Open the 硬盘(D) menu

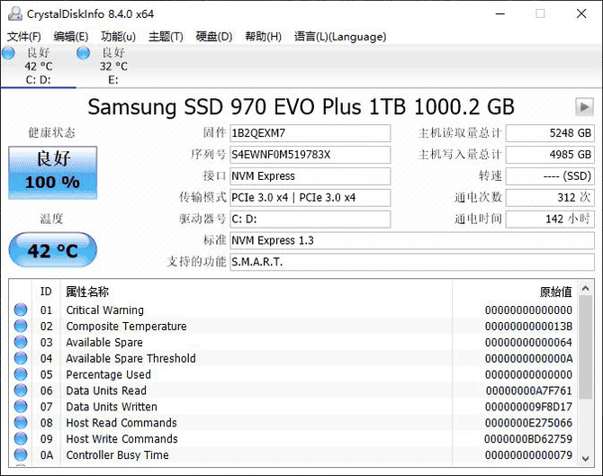coord(214,37)
